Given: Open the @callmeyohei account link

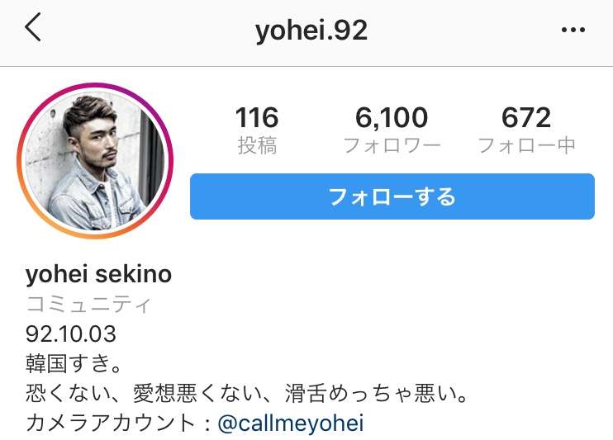Looking at the screenshot, I should point(291,423).
